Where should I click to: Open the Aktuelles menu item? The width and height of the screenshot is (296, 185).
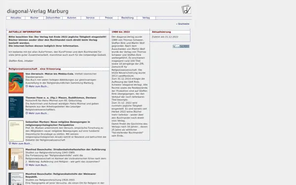pos(16,18)
